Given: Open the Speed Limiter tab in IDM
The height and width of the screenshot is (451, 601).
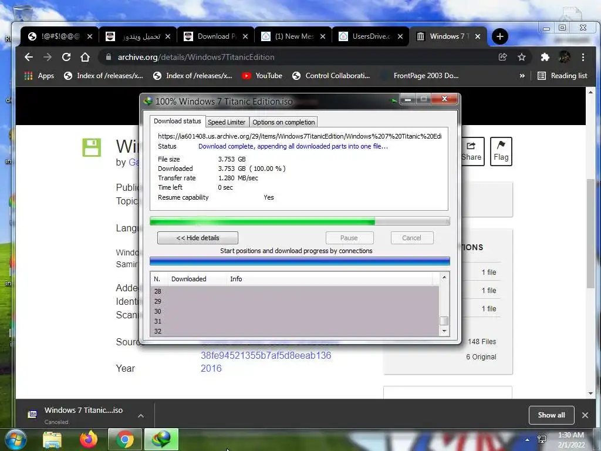Looking at the screenshot, I should click(227, 122).
